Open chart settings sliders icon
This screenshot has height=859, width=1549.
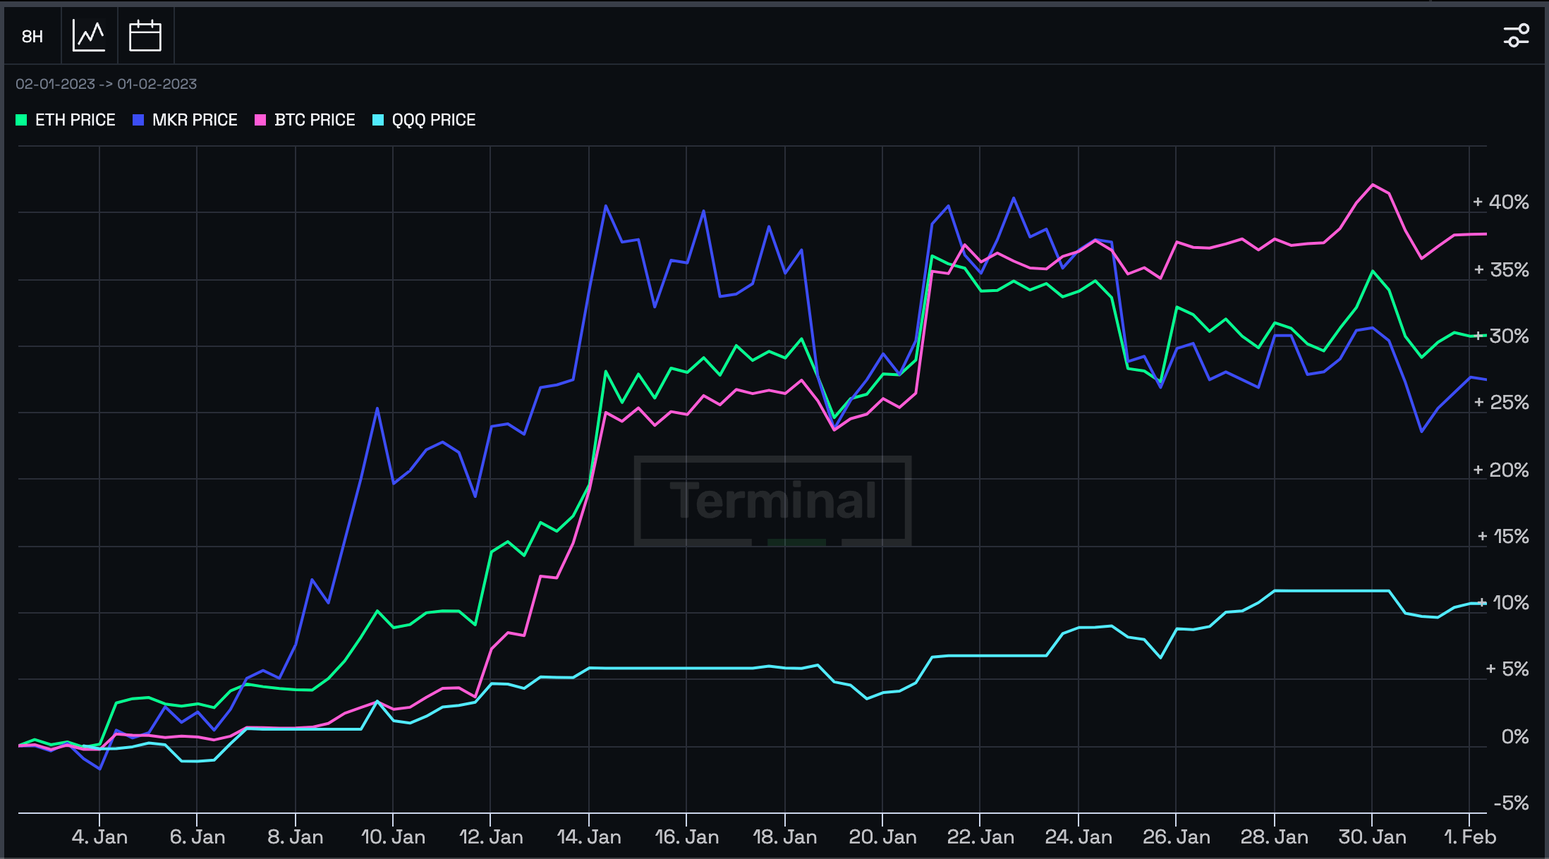(1516, 35)
